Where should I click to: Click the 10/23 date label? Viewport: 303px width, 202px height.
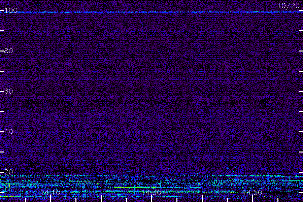coord(289,6)
